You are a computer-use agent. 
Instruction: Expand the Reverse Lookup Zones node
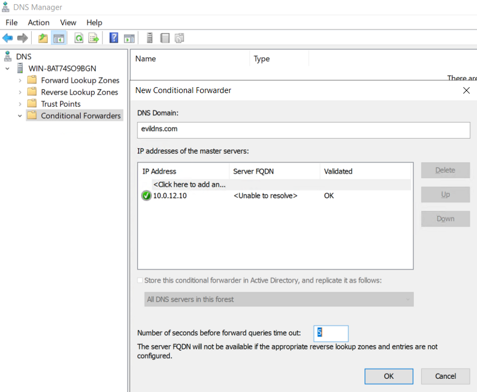click(20, 92)
